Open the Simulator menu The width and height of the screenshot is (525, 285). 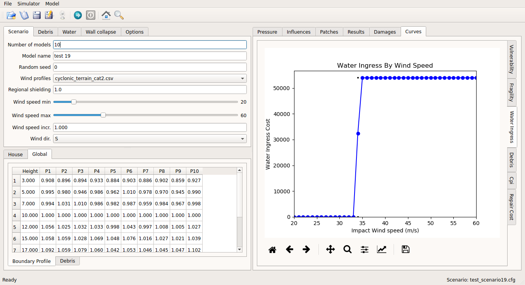coord(29,3)
